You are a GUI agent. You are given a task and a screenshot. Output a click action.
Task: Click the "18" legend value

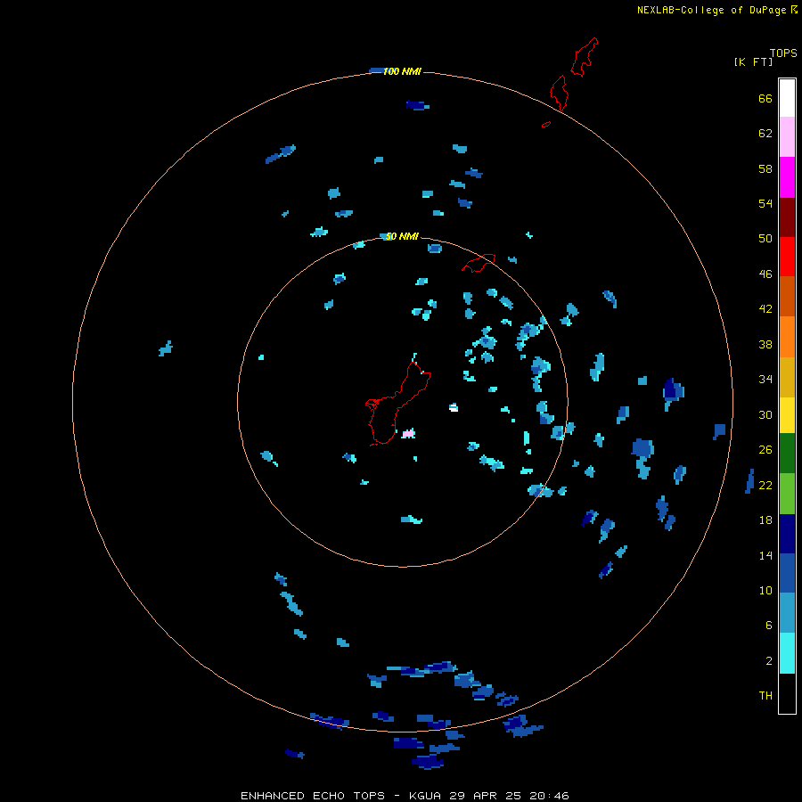765,520
